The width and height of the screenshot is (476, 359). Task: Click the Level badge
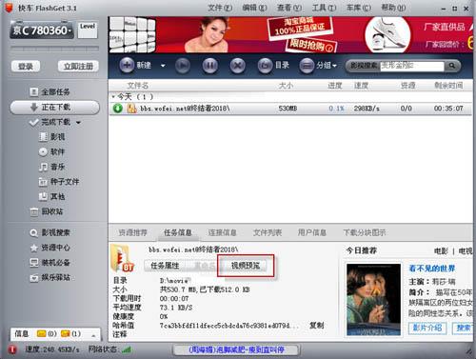(88, 30)
